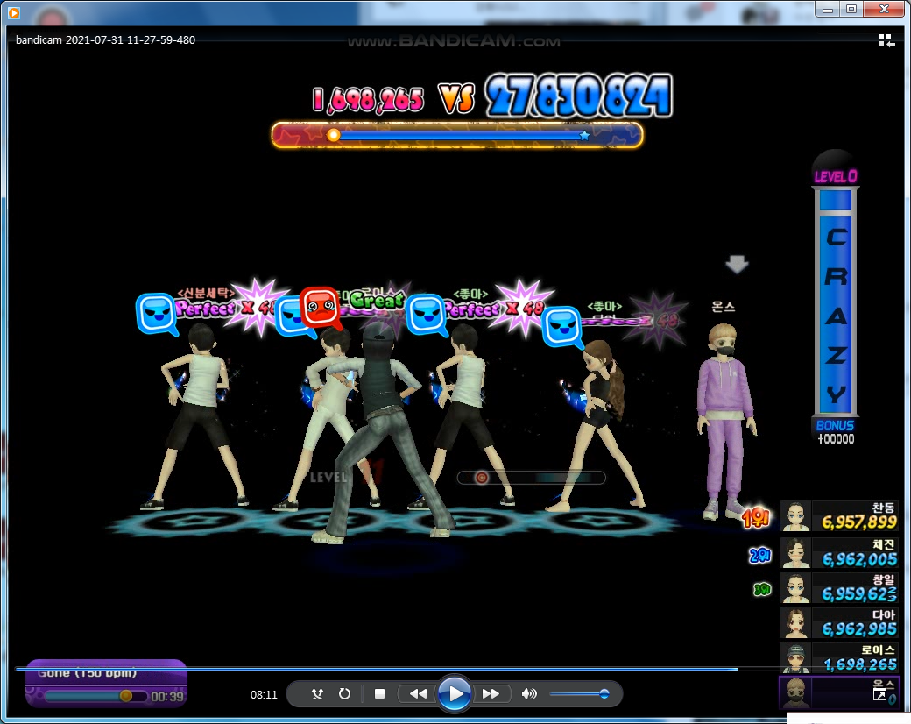Viewport: 911px width, 724px height.
Task: Click the bandicam video title text
Action: pyautogui.click(x=105, y=40)
